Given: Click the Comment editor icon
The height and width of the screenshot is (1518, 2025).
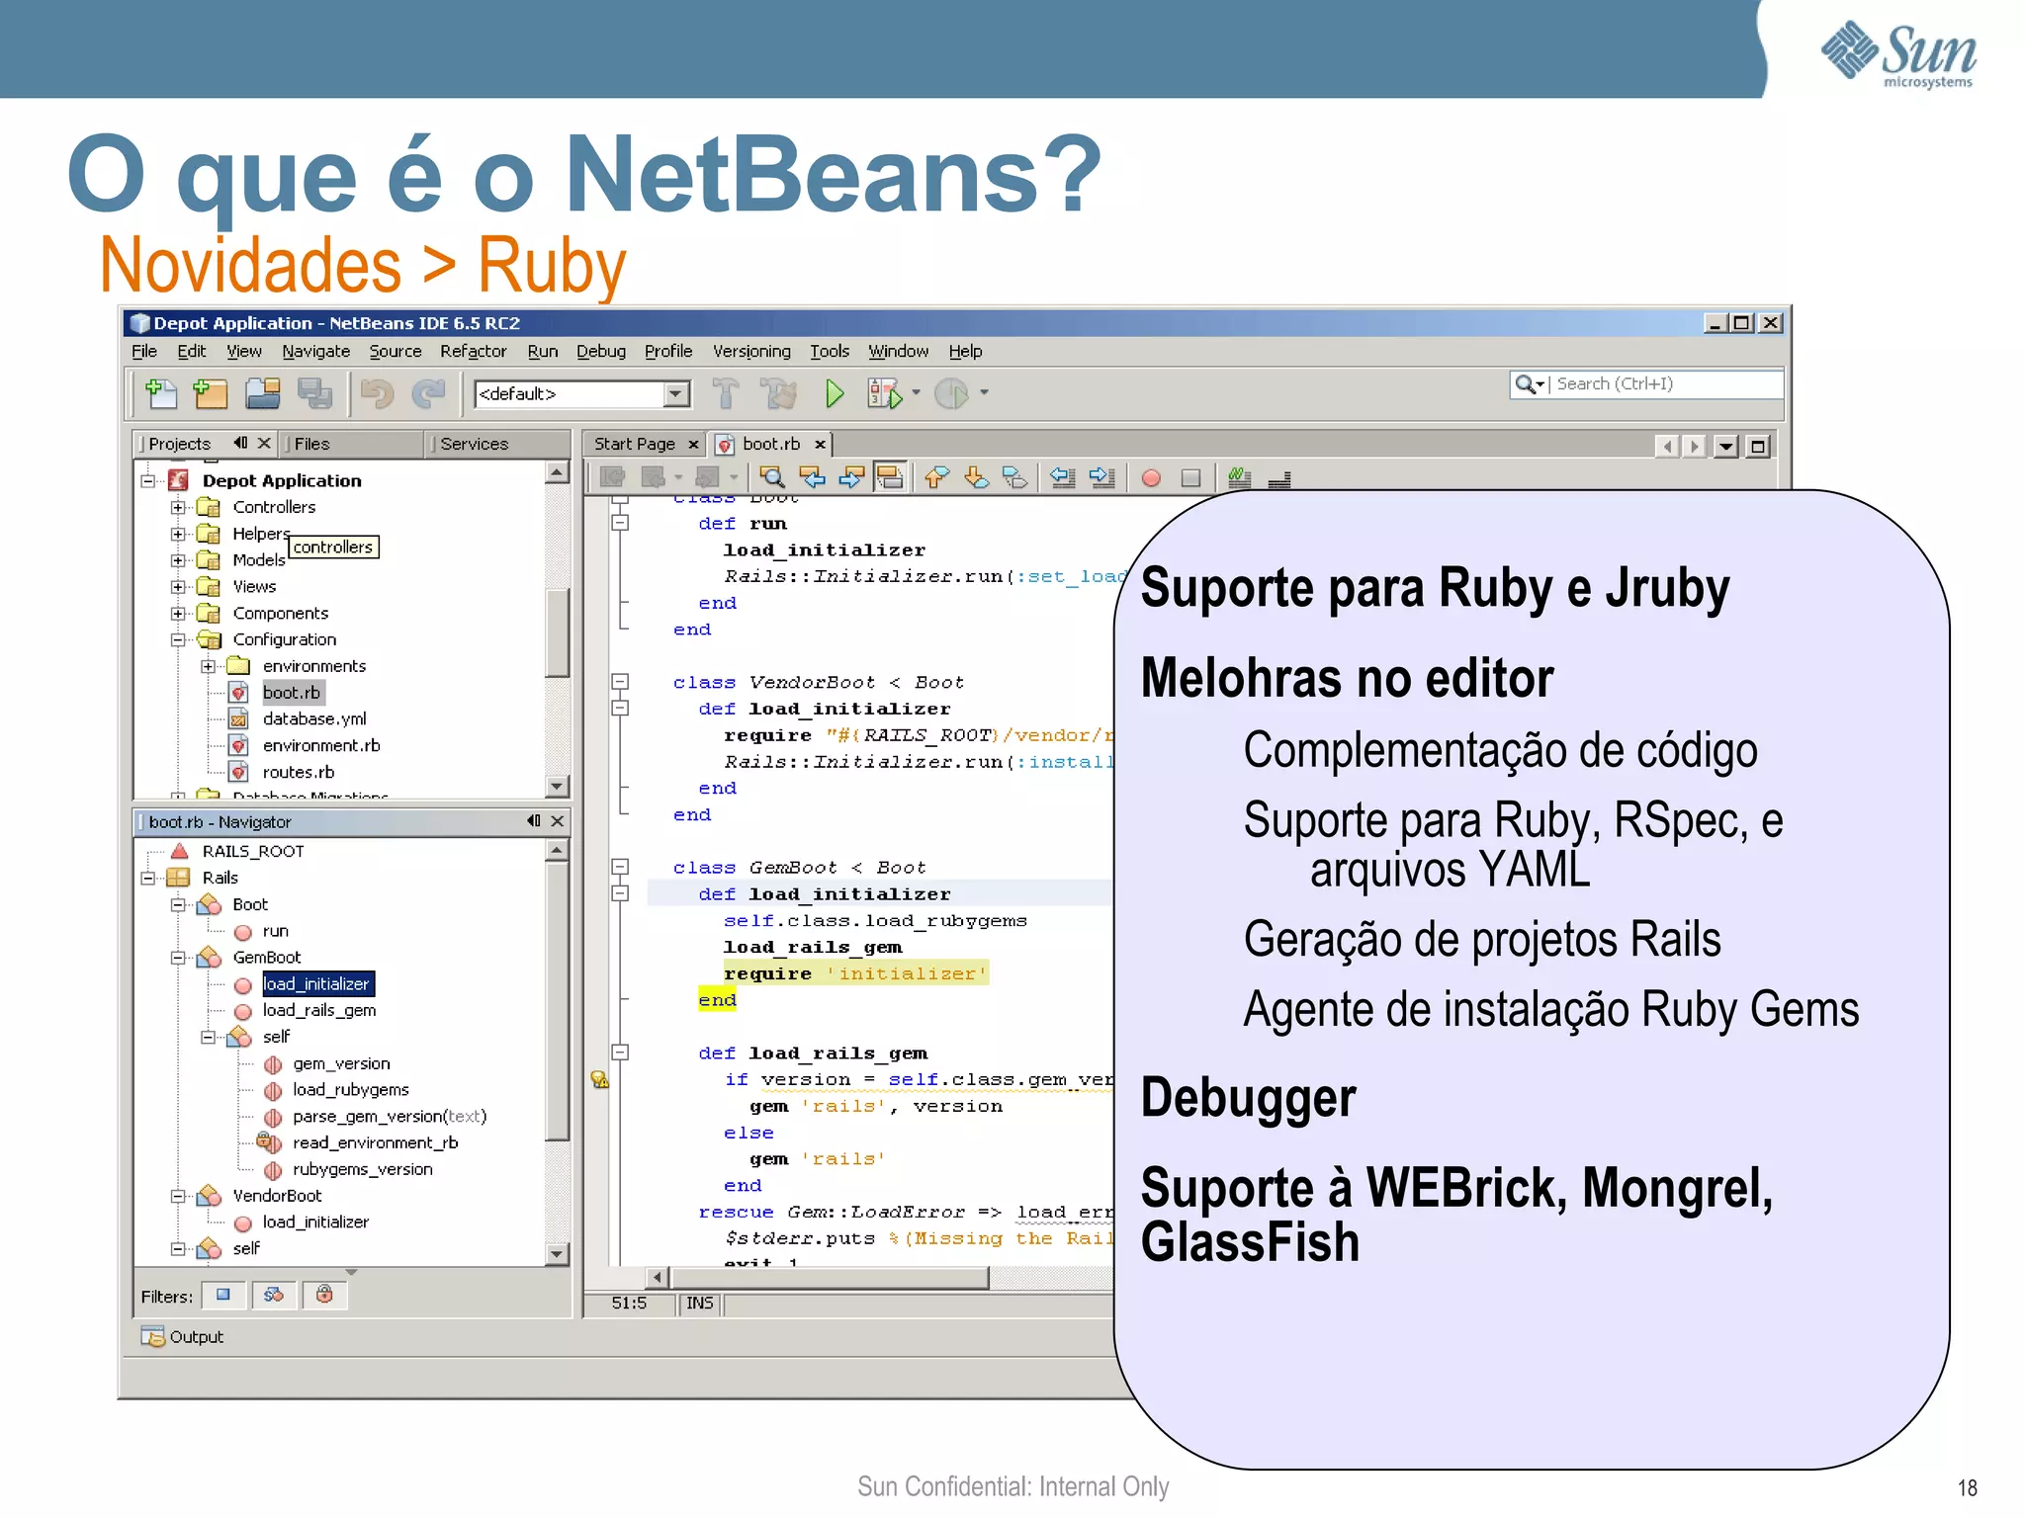Looking at the screenshot, I should point(1239,478).
